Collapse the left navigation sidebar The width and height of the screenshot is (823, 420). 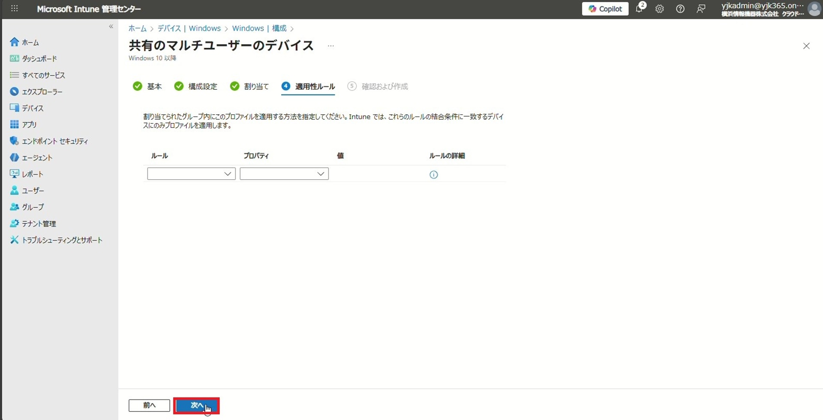(x=111, y=27)
